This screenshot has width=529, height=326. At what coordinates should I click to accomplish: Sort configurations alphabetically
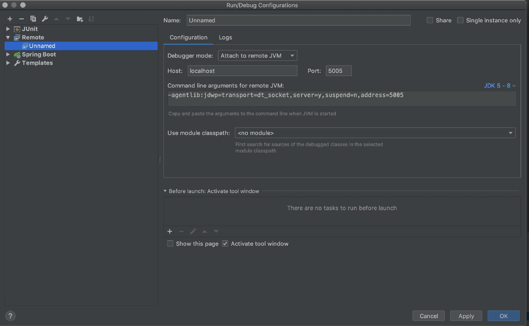91,19
